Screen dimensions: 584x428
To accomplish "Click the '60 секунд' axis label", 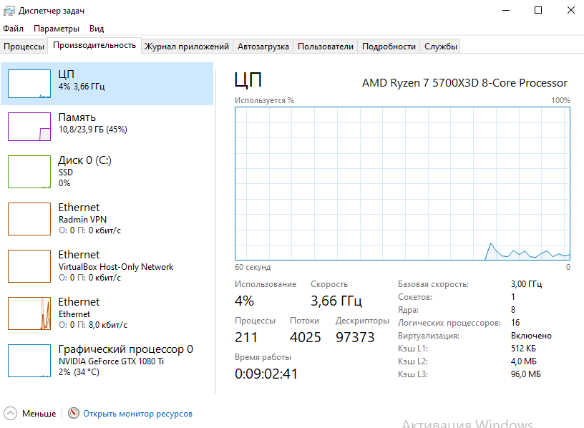I will [x=253, y=267].
